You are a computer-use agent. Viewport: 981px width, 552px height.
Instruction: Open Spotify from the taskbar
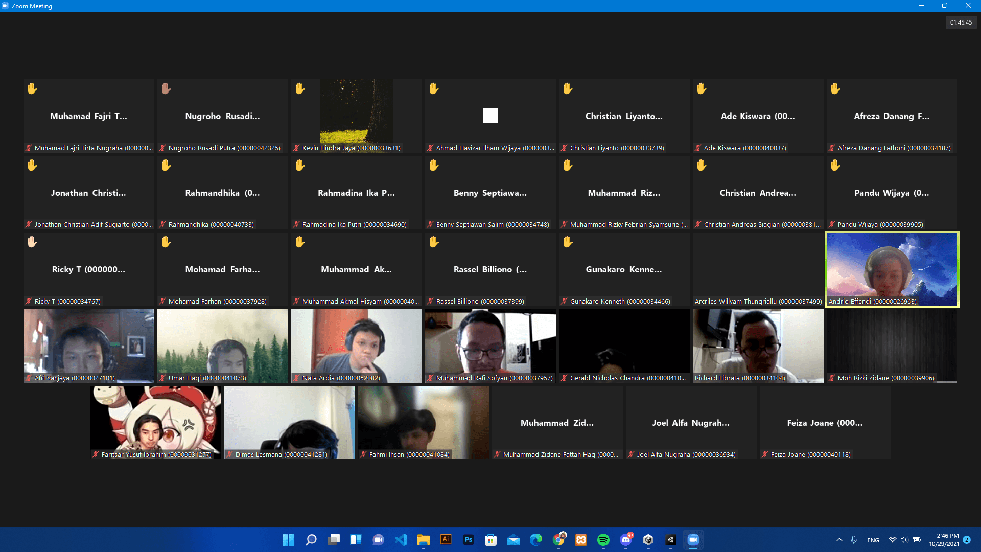(603, 540)
